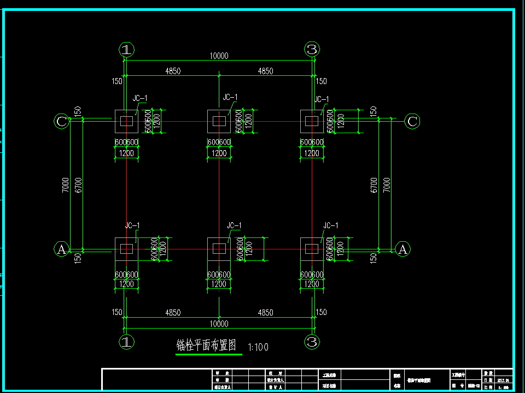Select JC-1 label at axis C-1 footing

tap(140, 98)
